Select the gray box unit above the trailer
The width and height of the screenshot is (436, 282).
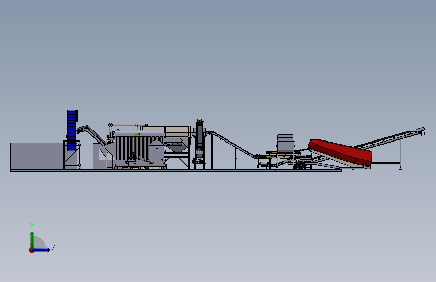285,143
